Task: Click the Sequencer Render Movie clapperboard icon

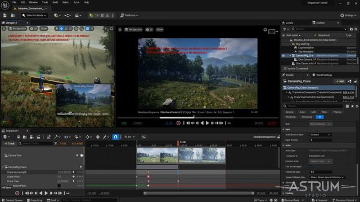Action: (x=38, y=137)
